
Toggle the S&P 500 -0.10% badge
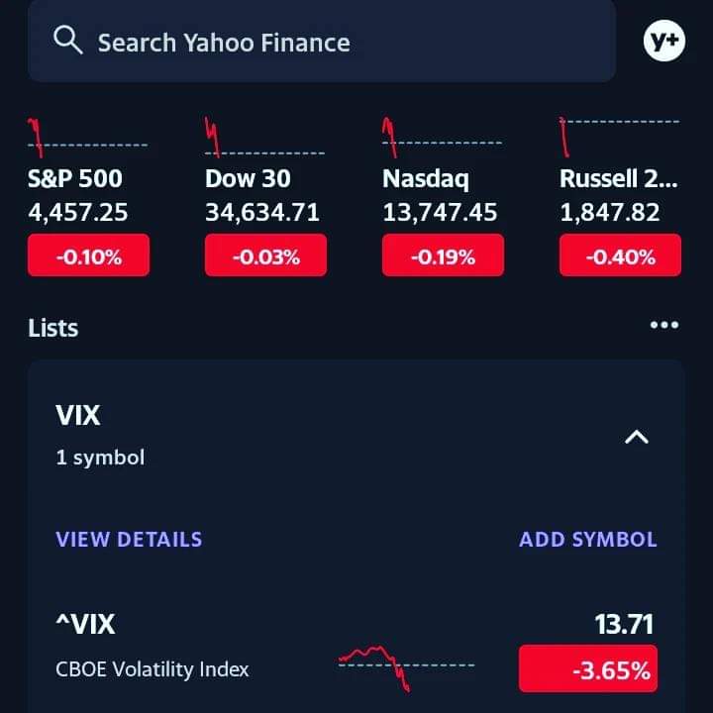[89, 255]
